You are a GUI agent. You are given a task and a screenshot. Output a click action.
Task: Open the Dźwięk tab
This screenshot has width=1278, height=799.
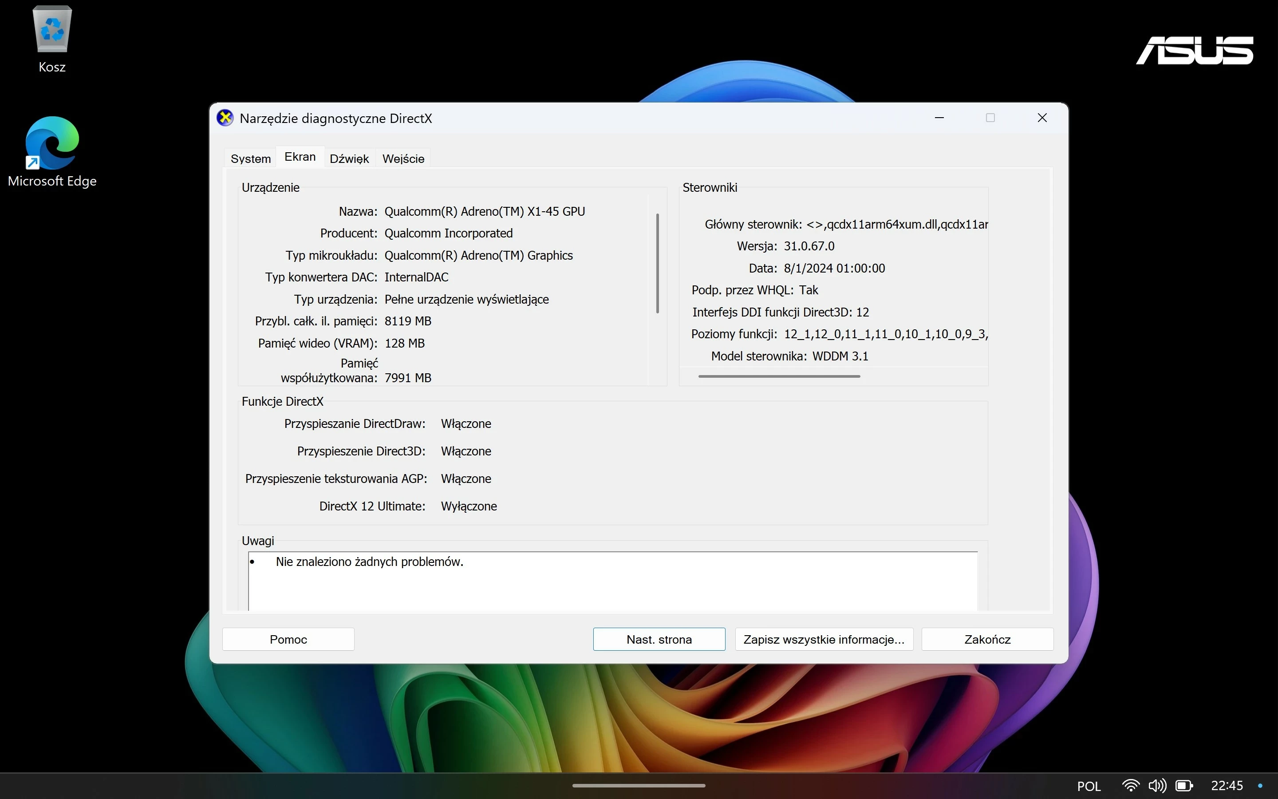(349, 158)
